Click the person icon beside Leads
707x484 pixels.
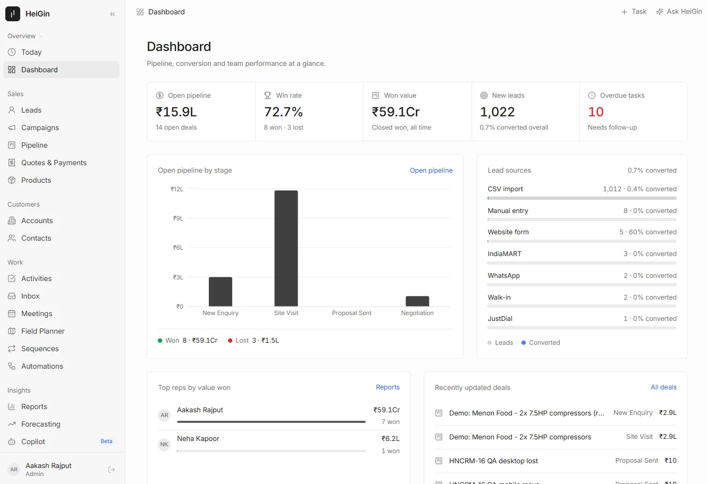[12, 110]
